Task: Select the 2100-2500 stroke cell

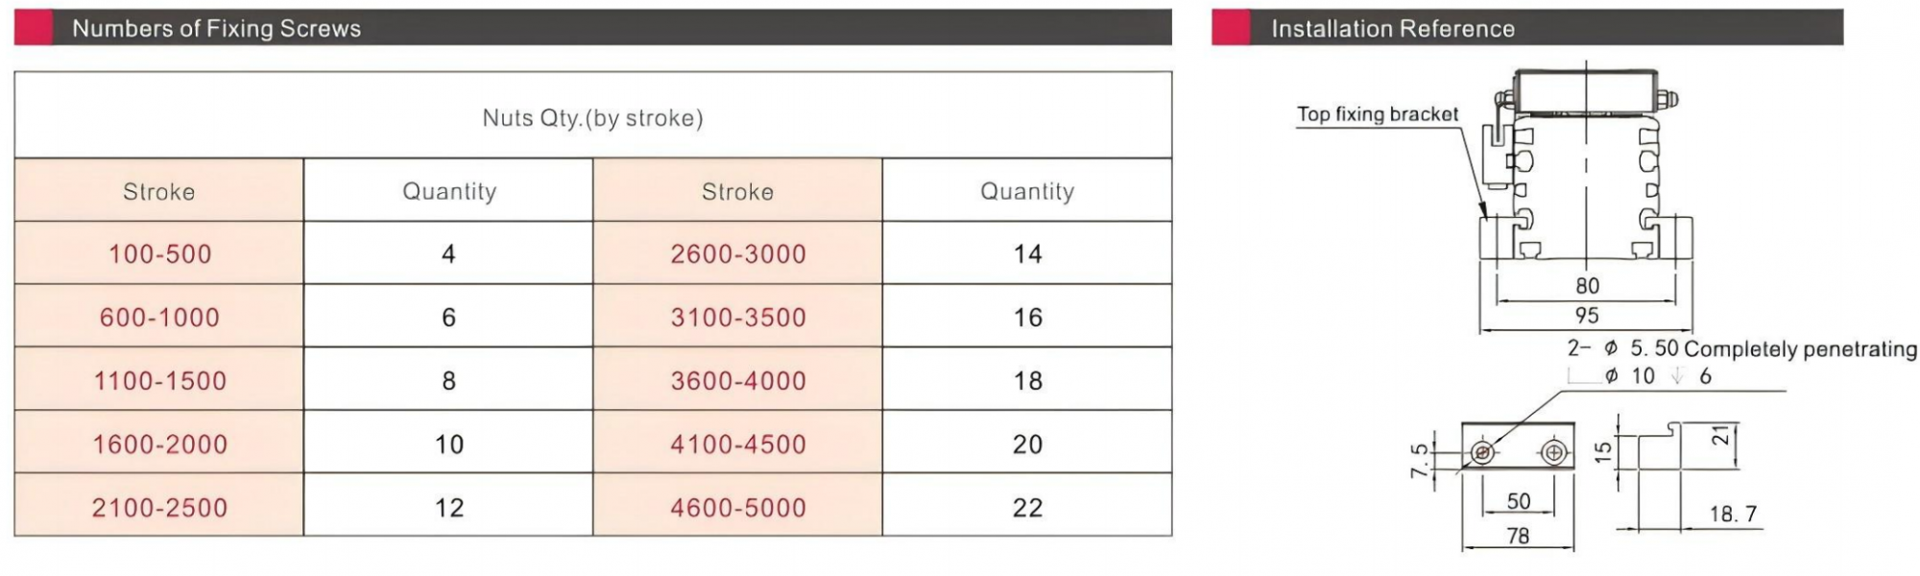Action: tap(159, 508)
